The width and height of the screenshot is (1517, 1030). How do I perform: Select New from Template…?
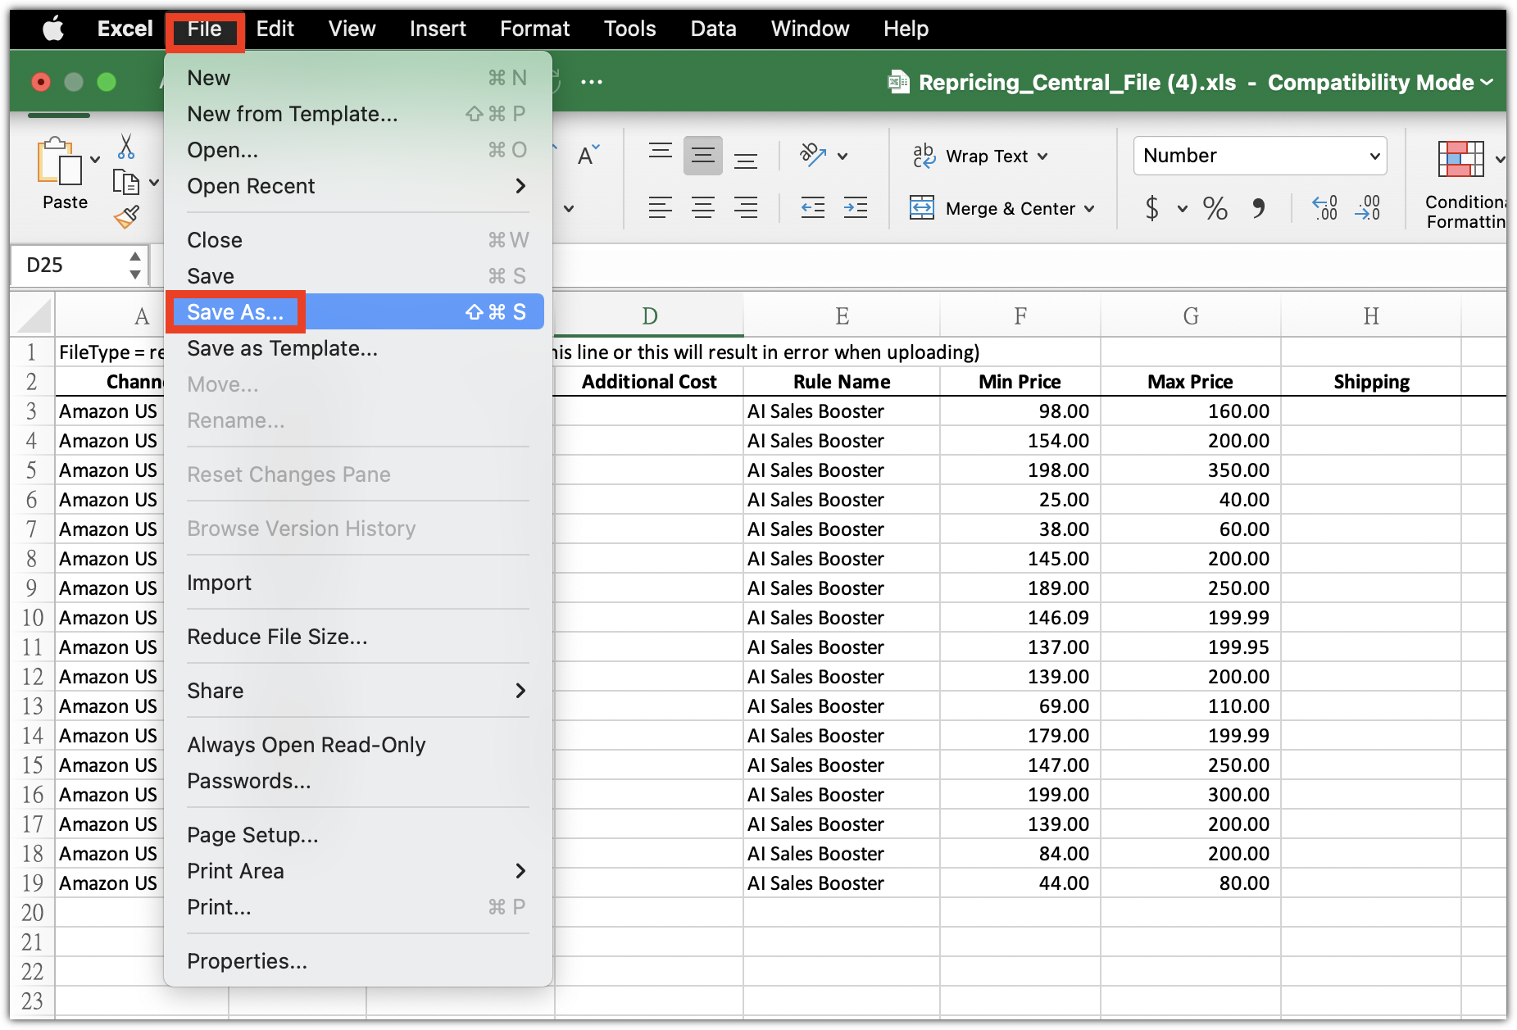click(x=357, y=114)
